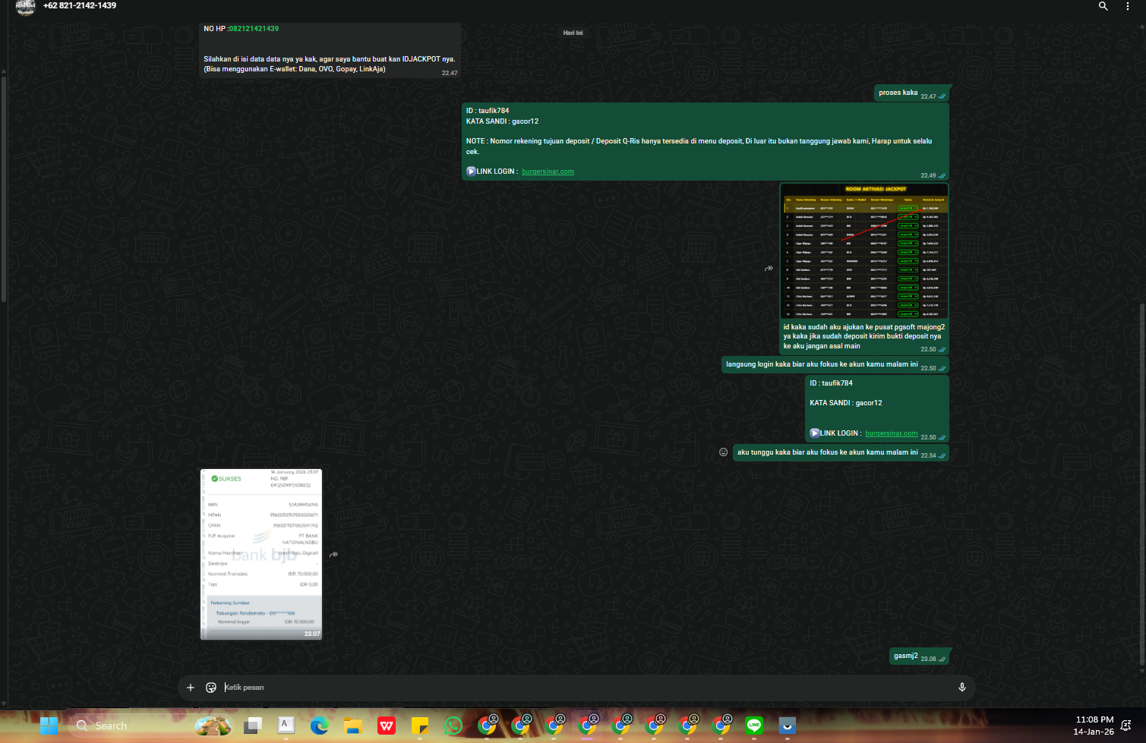This screenshot has height=743, width=1146.
Task: Open search in this chat
Action: (1103, 6)
